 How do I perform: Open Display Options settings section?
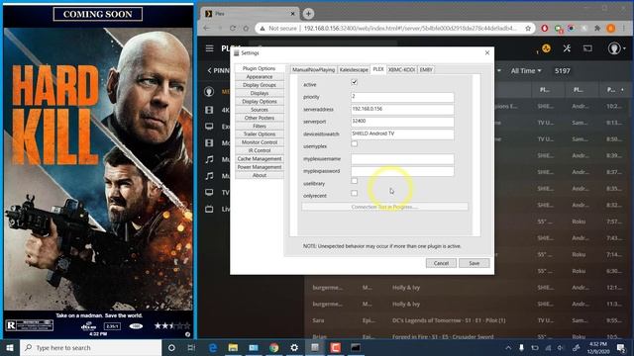(260, 101)
